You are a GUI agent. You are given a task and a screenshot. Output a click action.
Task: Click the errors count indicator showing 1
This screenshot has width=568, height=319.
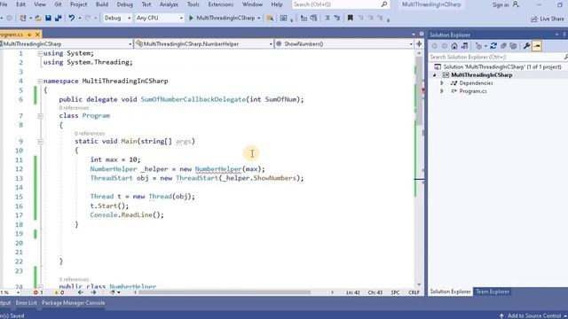pos(38,292)
